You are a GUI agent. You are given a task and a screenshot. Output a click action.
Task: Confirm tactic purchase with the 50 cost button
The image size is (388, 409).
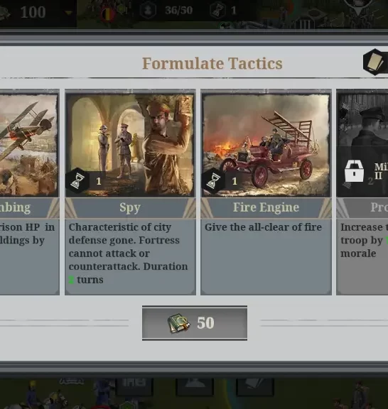tap(195, 323)
